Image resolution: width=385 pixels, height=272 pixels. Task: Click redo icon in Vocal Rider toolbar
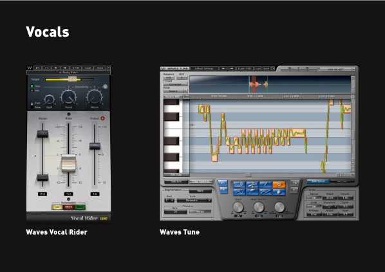tap(46, 68)
